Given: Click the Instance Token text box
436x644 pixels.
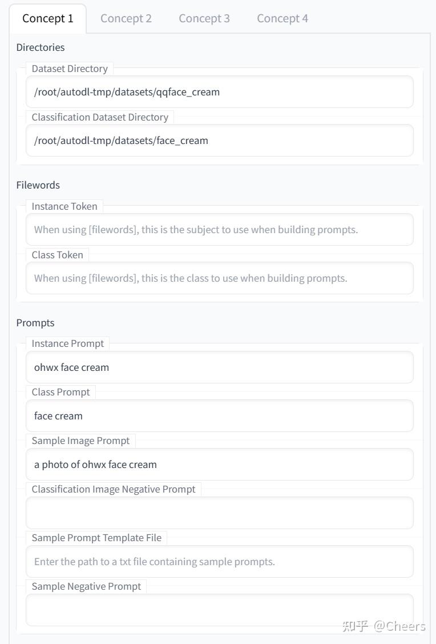Looking at the screenshot, I should [x=219, y=230].
